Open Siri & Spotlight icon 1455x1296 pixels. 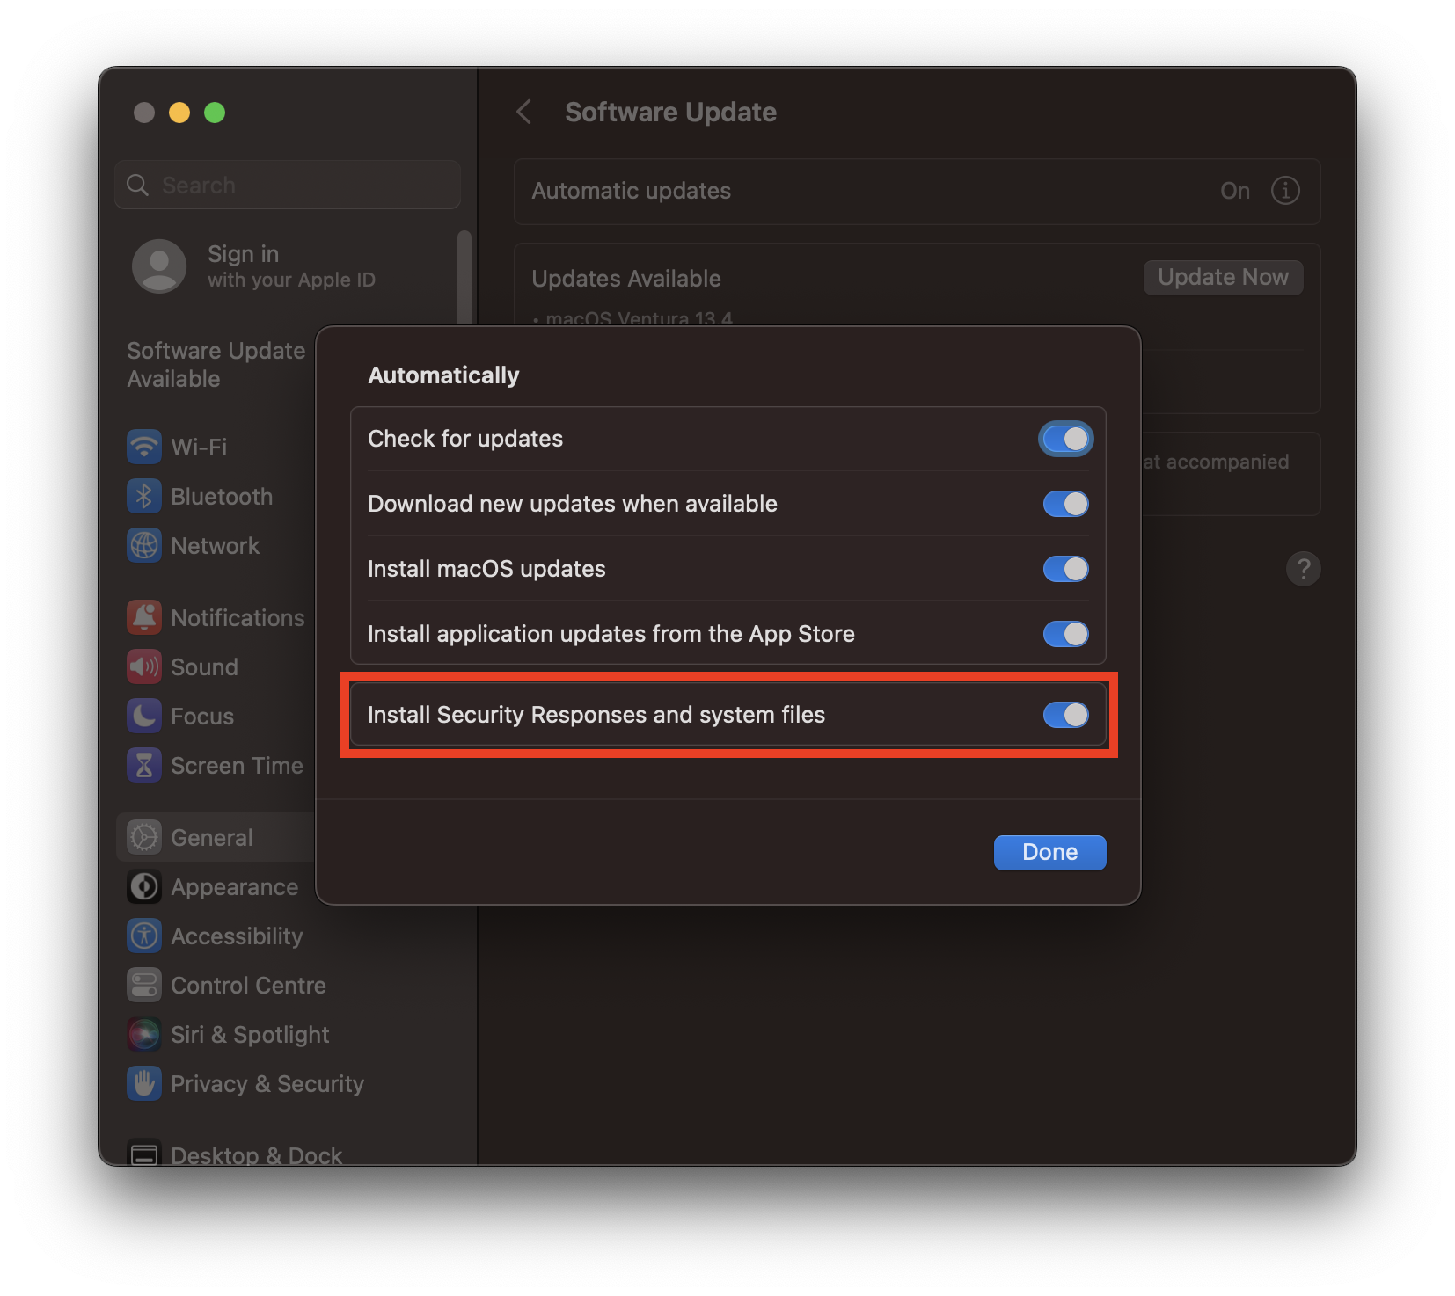144,1034
